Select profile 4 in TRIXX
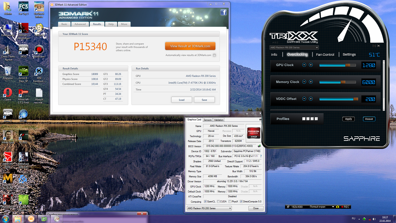This screenshot has width=396, height=223. pyautogui.click(x=316, y=119)
